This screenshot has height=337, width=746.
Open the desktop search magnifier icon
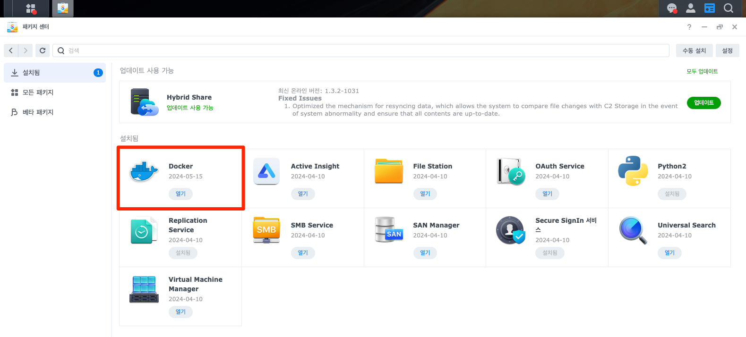[x=729, y=8]
